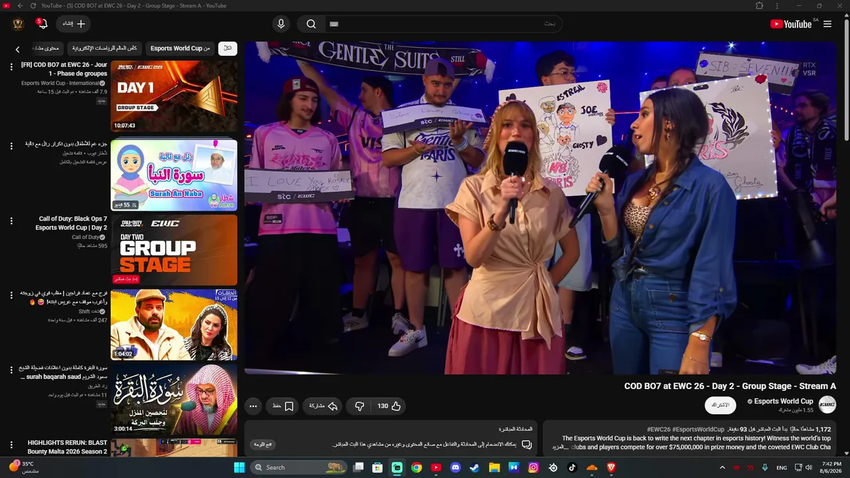The height and width of the screenshot is (478, 850).
Task: Select the 'الكل' filter chip
Action: [x=228, y=48]
